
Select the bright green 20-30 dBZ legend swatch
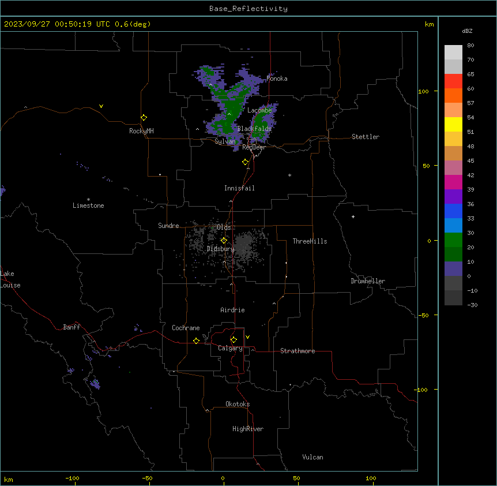click(453, 240)
